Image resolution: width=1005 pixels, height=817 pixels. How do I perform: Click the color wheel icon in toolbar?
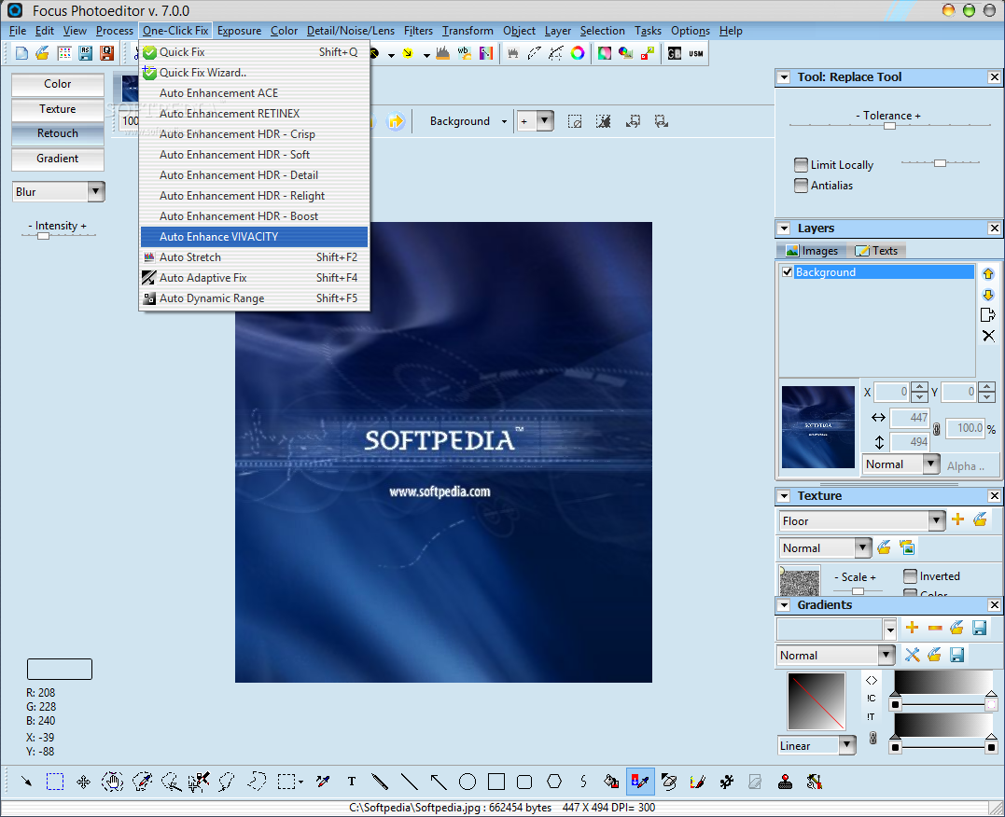point(578,53)
